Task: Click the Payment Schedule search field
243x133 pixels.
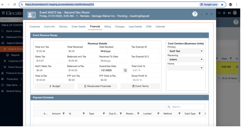Action: point(186,107)
